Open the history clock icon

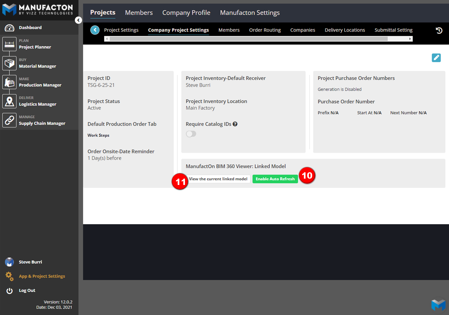(439, 30)
